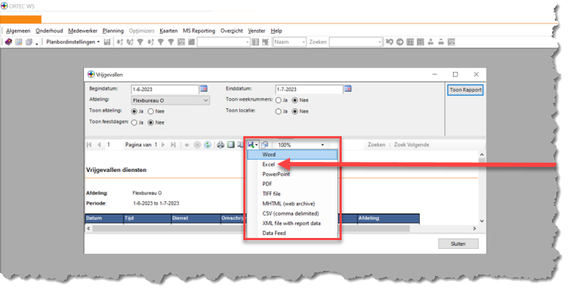Click Zoek Volgende in report toolbar
The width and height of the screenshot is (570, 291).
[411, 145]
